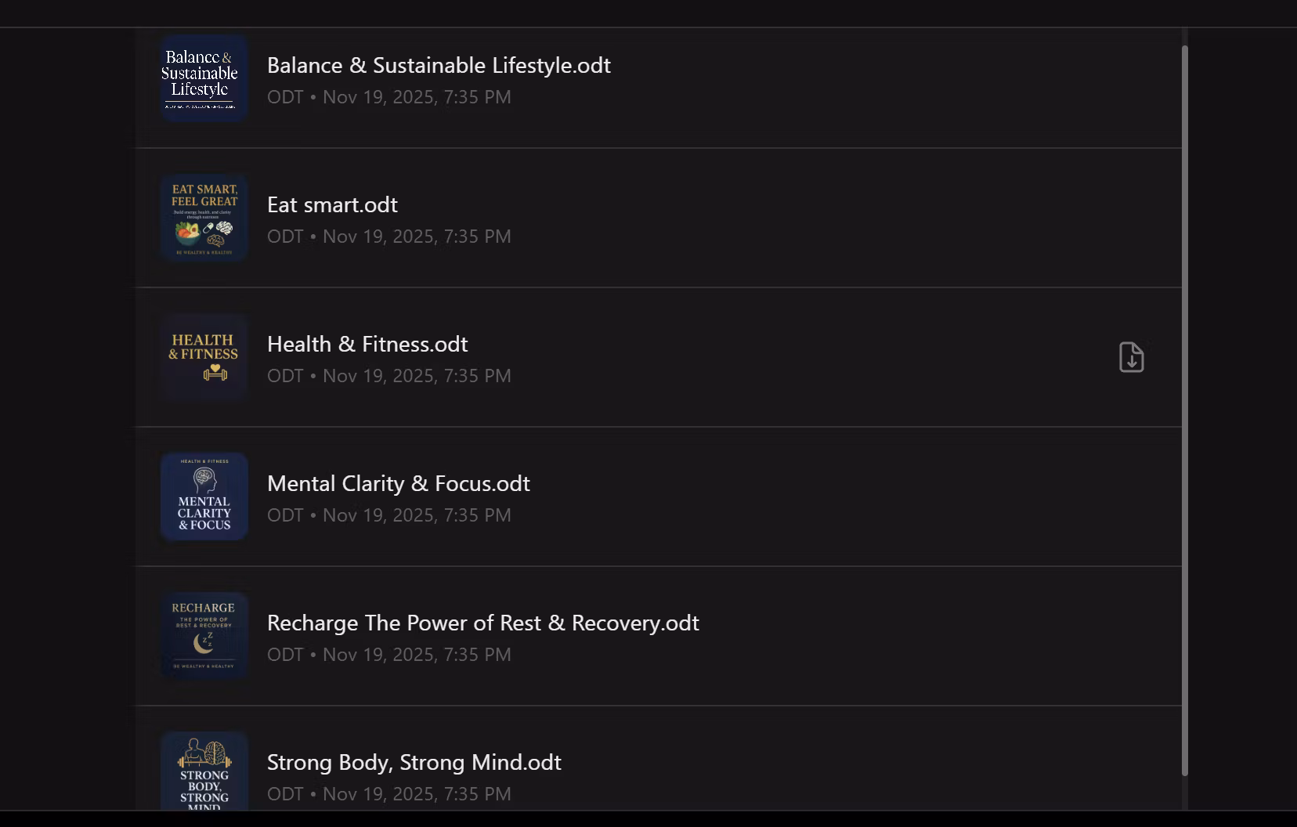Viewport: 1297px width, 827px height.
Task: Click the date info beneath Health & Fitness.odt
Action: coord(388,376)
